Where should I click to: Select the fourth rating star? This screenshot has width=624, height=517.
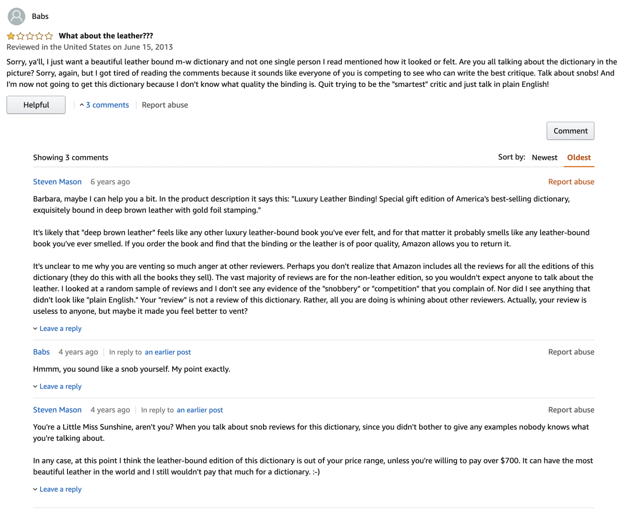pyautogui.click(x=40, y=36)
